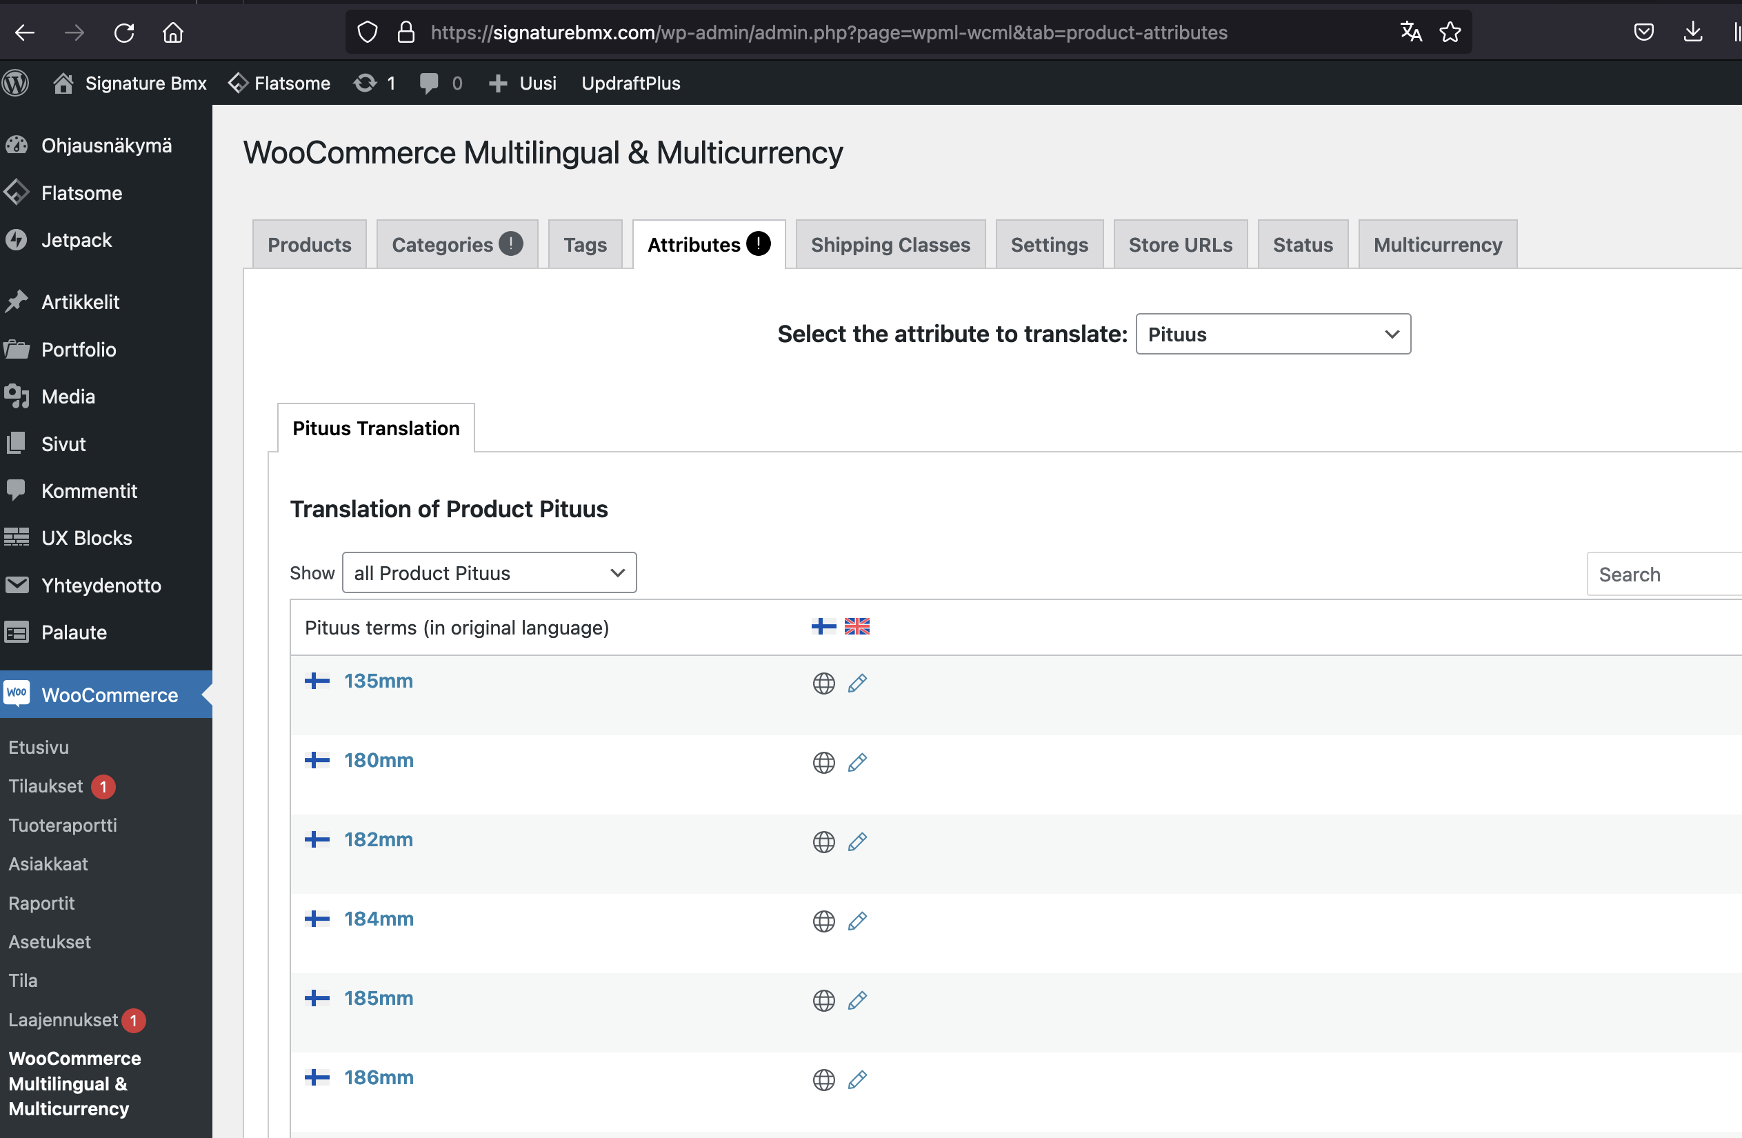Viewport: 1742px width, 1138px height.
Task: Open Tila status submenu item
Action: [x=23, y=981]
